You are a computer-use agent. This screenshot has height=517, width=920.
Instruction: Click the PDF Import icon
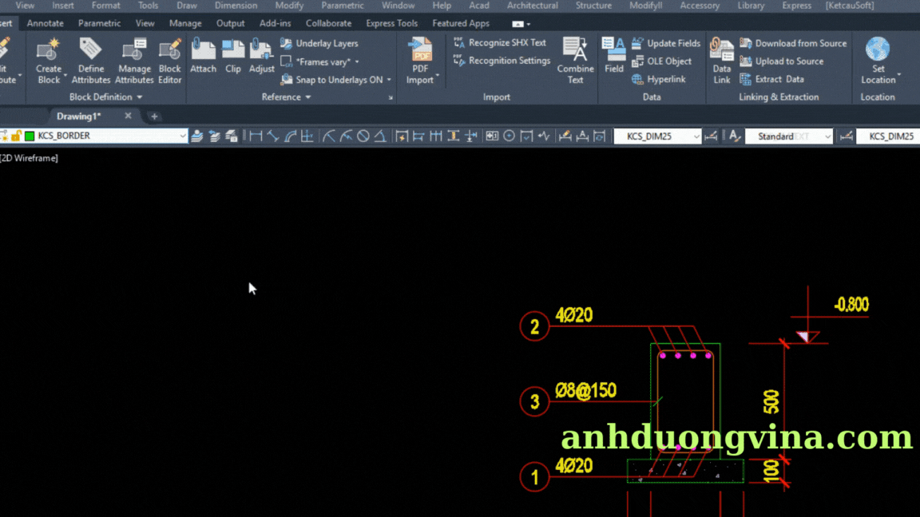click(419, 52)
